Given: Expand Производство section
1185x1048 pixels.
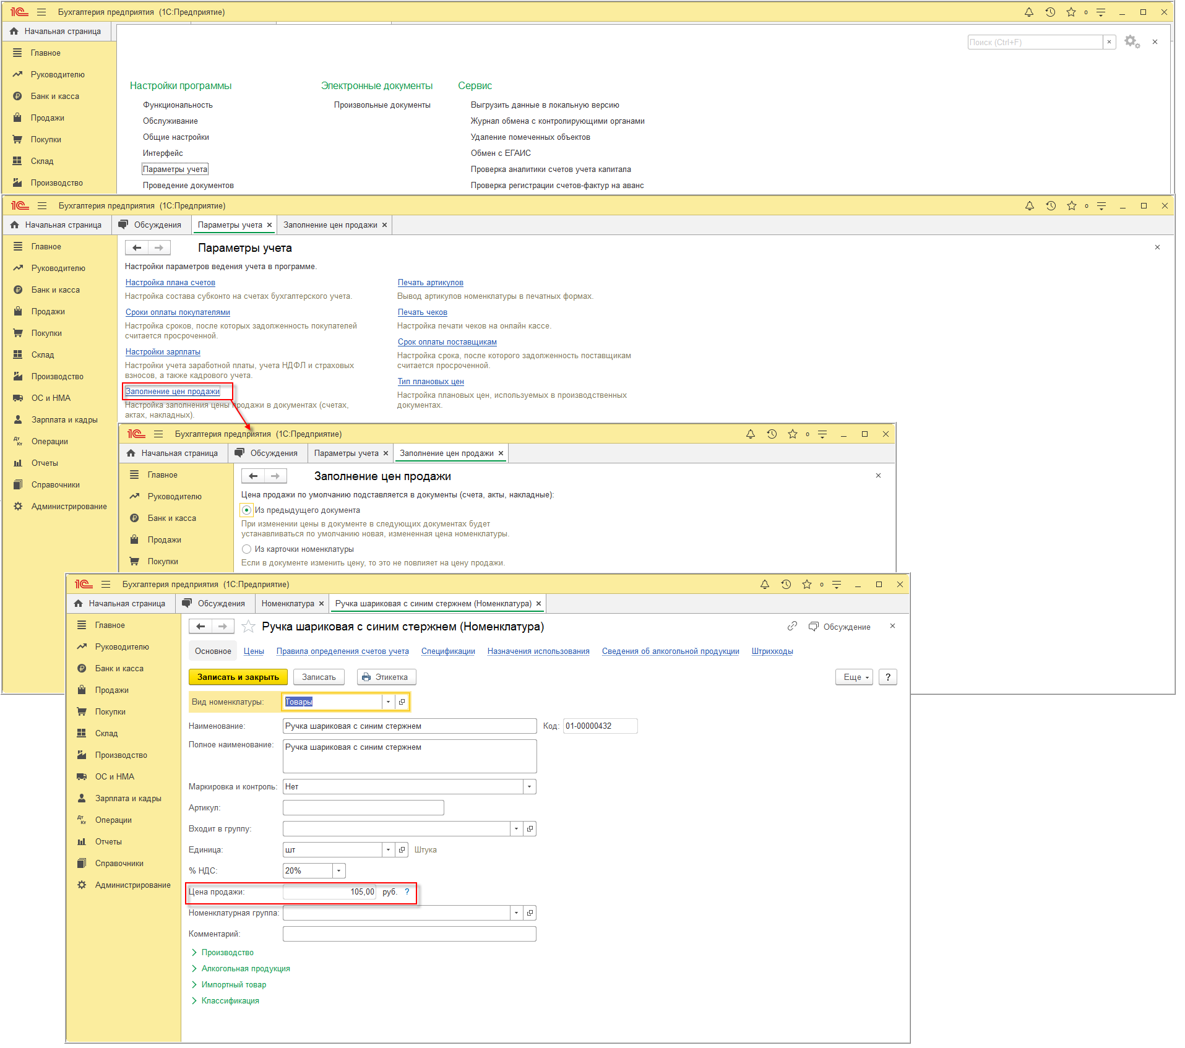Looking at the screenshot, I should coord(222,952).
